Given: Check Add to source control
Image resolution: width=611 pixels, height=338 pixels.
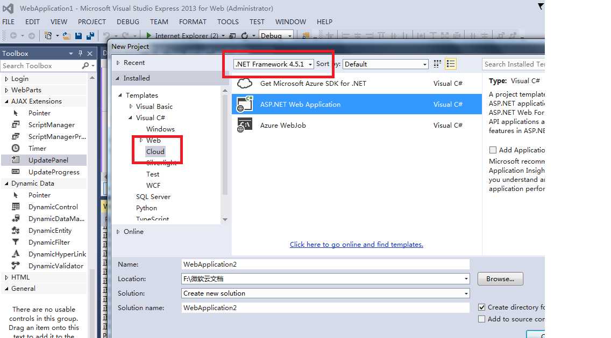Looking at the screenshot, I should point(481,319).
